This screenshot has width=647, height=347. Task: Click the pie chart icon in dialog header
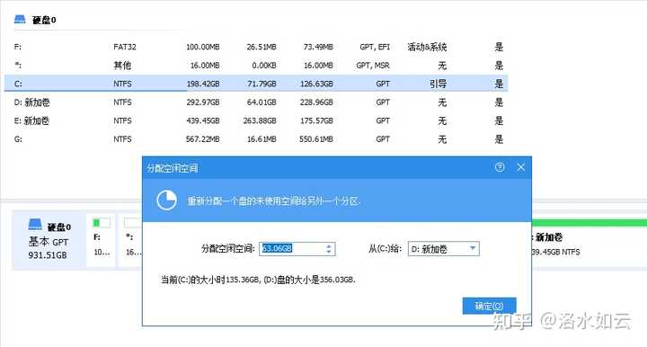pyautogui.click(x=167, y=200)
